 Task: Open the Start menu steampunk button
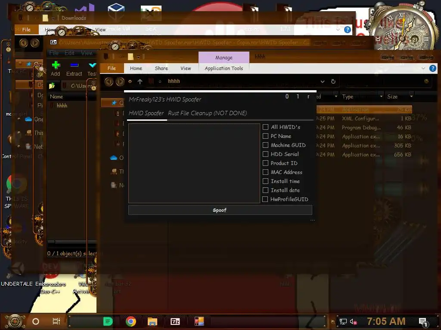[15, 321]
